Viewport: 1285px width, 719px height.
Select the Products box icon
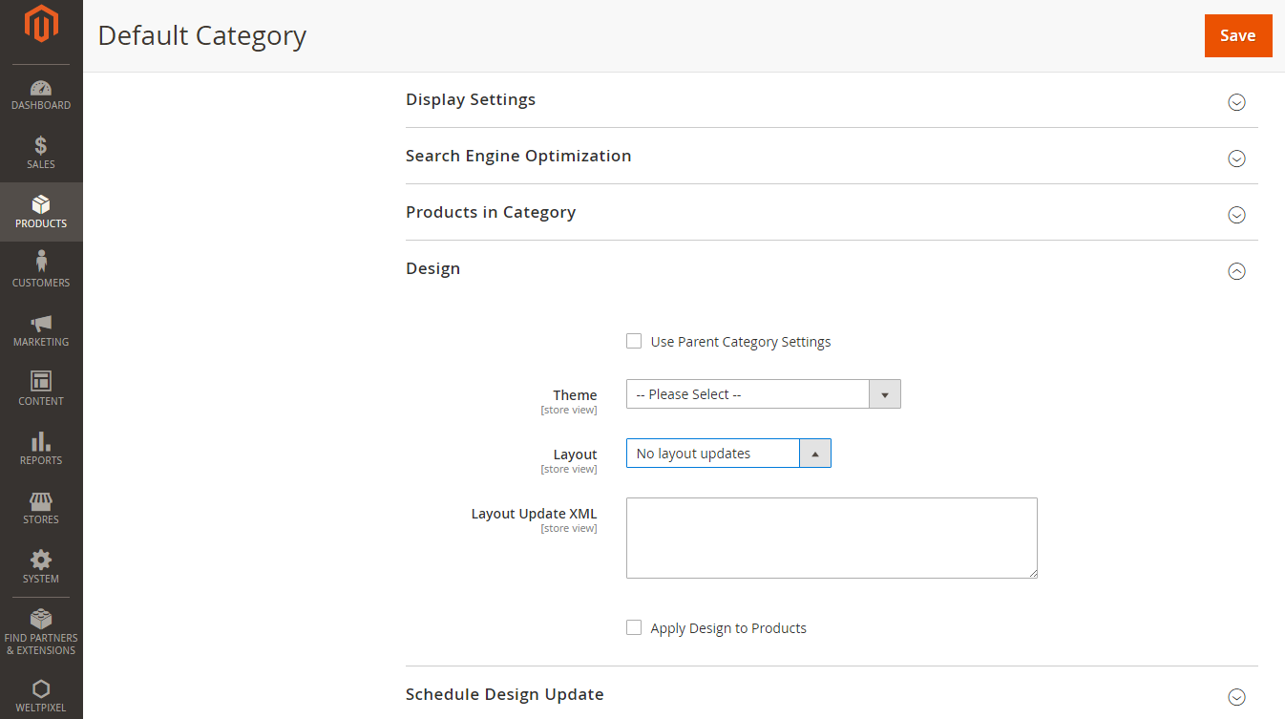(x=41, y=205)
